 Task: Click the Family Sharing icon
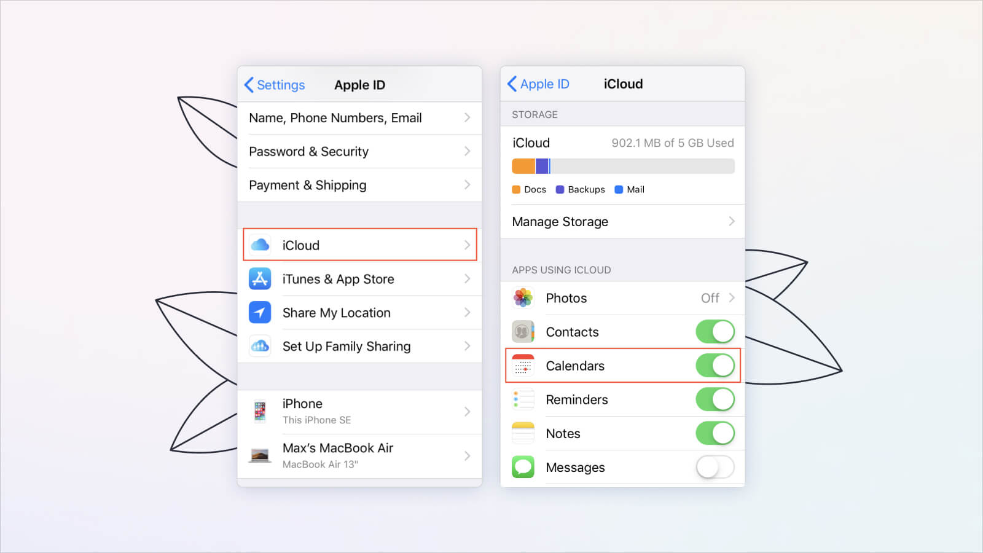click(260, 346)
